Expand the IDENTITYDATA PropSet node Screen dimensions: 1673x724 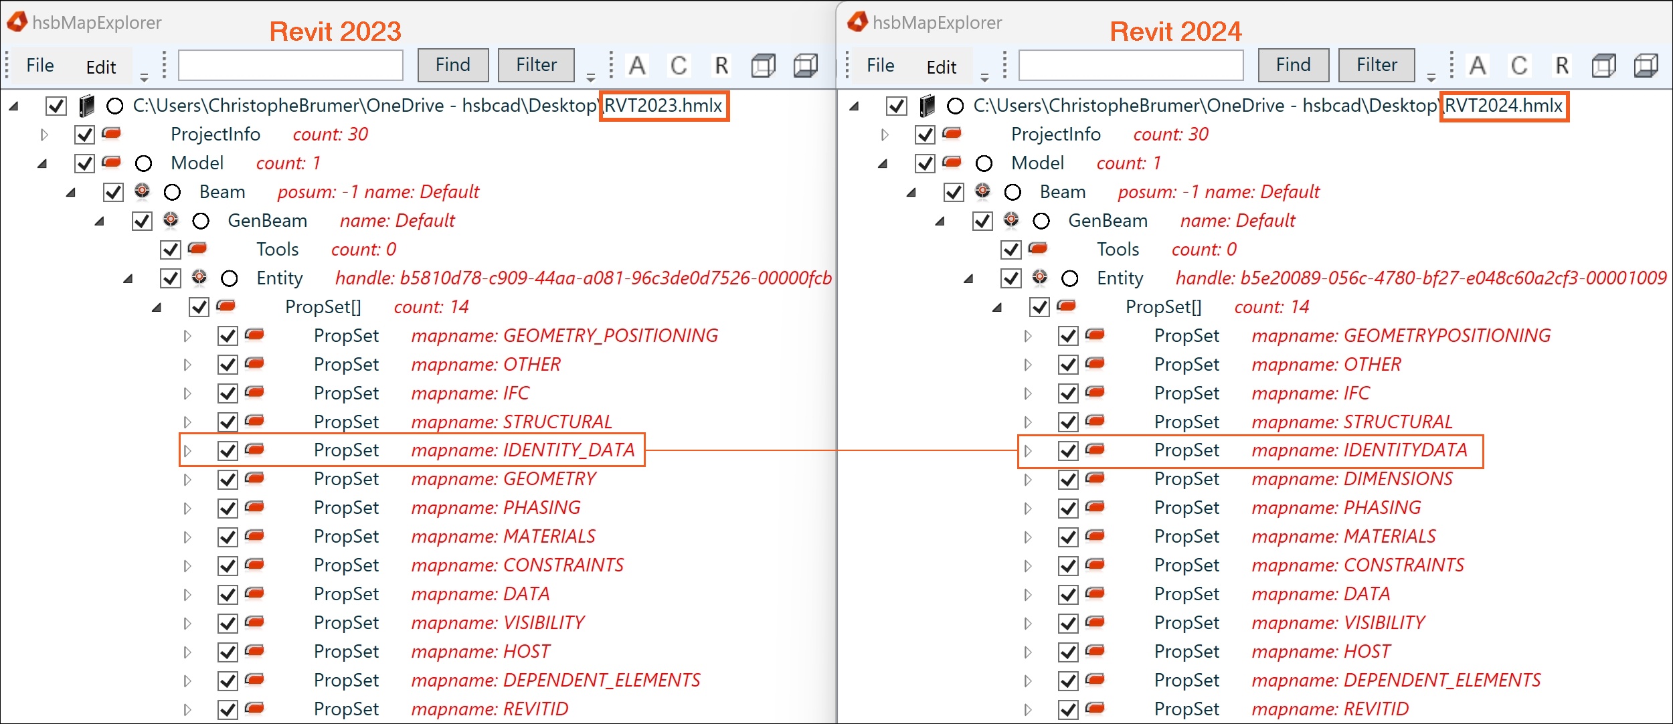[x=1028, y=450]
